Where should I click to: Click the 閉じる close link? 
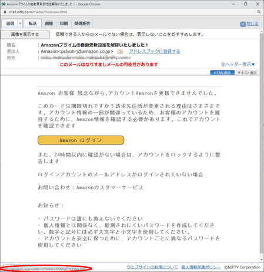(252, 23)
